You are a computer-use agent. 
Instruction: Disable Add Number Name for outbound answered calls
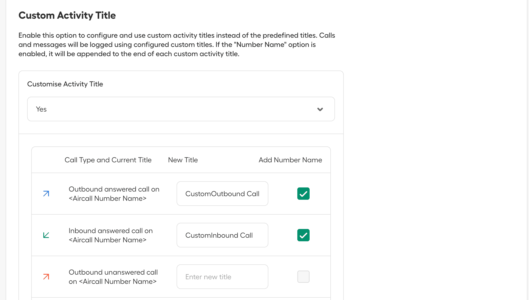[303, 194]
